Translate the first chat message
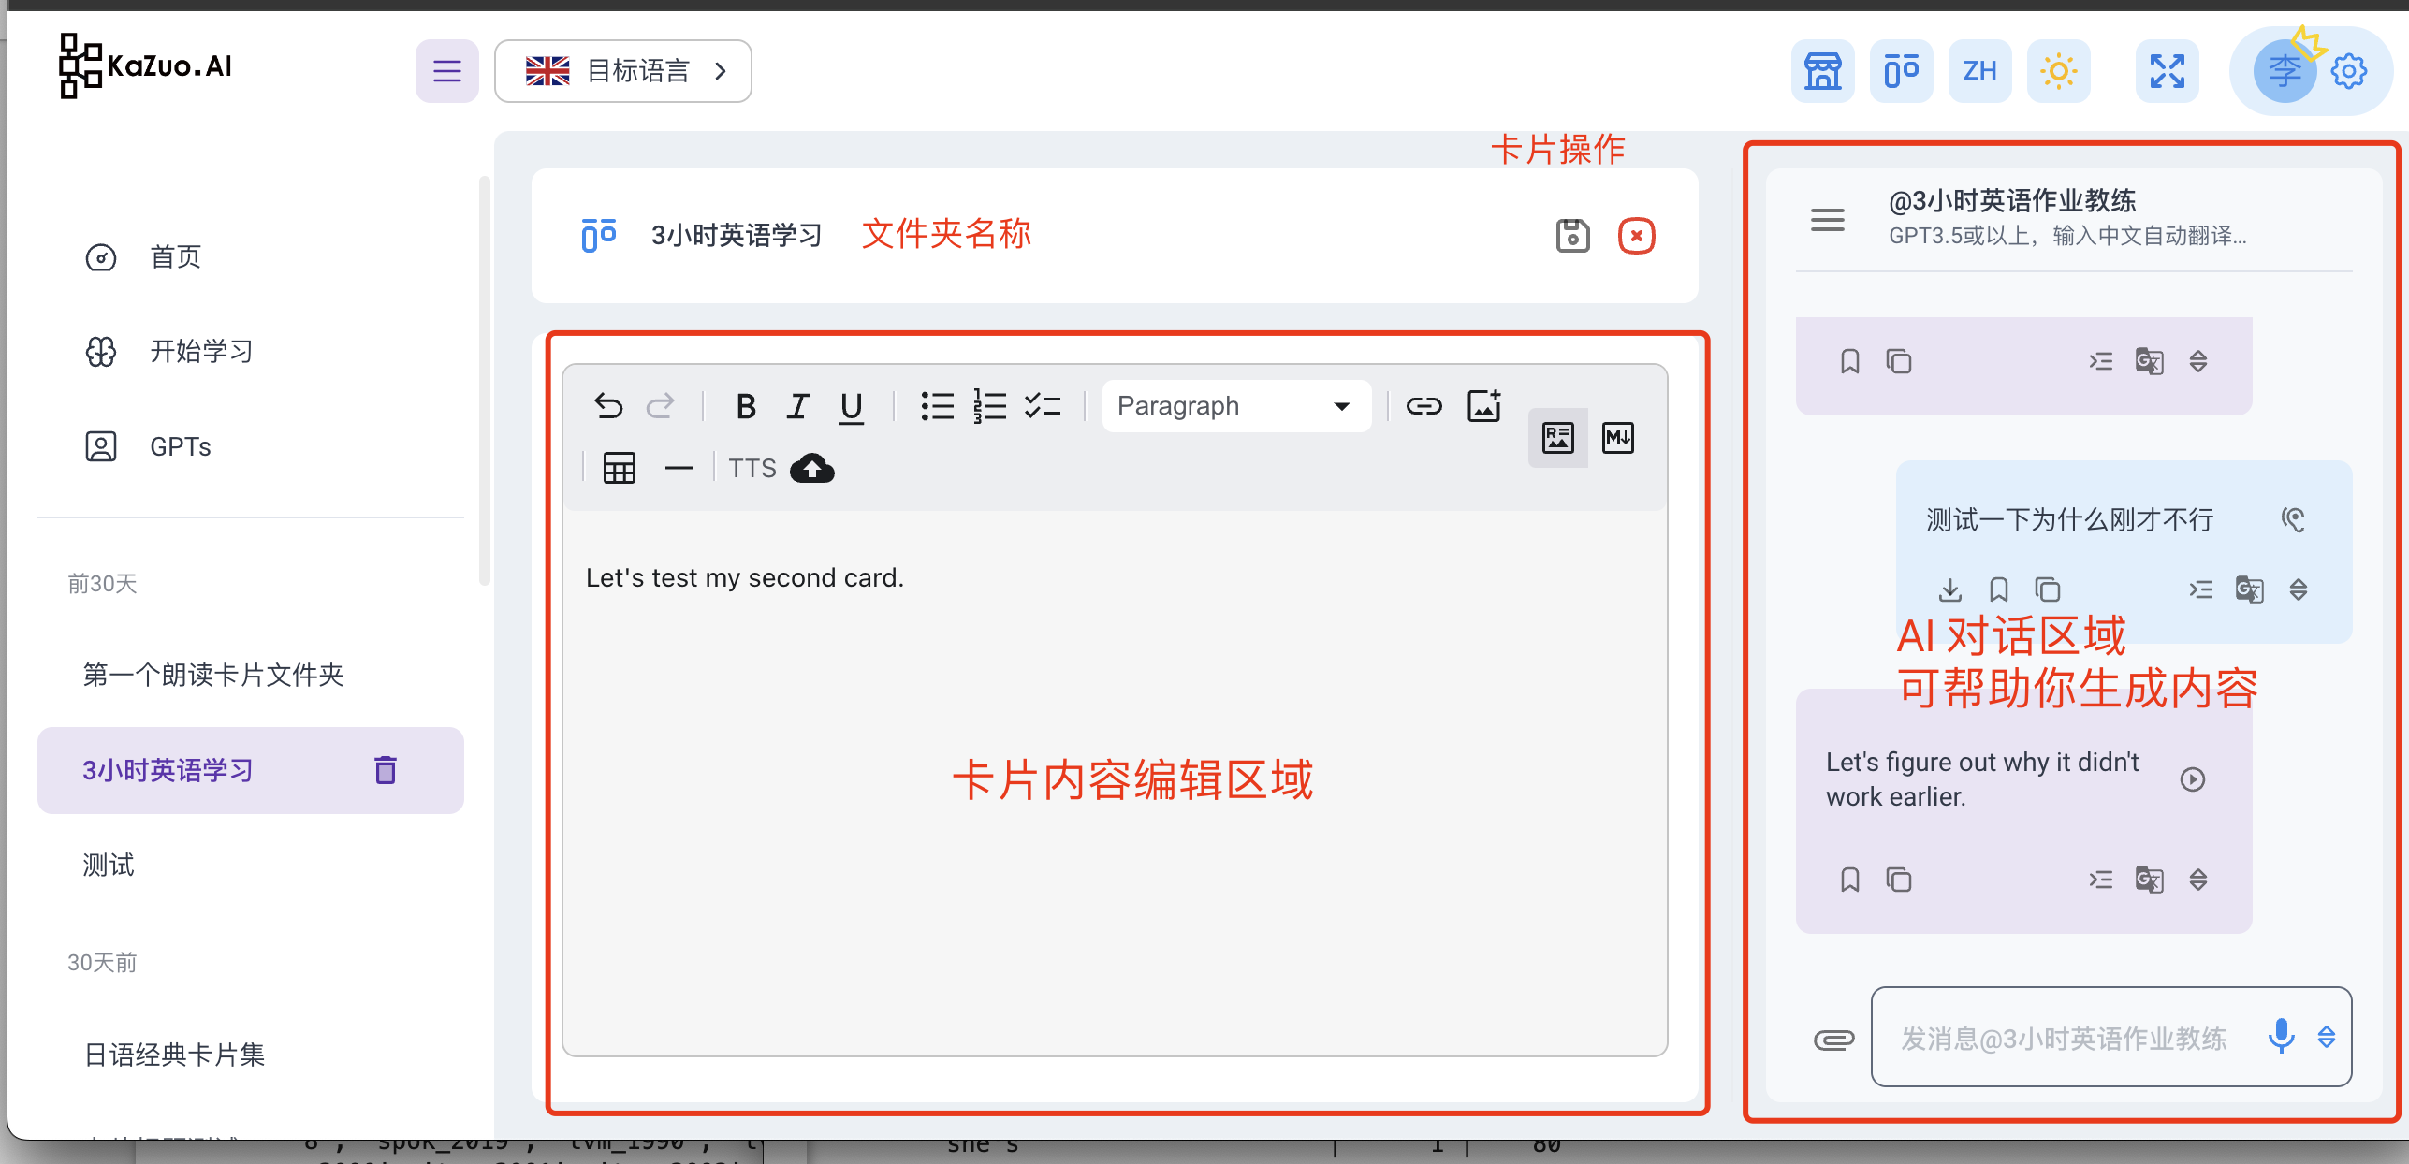The height and width of the screenshot is (1164, 2409). (x=2149, y=362)
